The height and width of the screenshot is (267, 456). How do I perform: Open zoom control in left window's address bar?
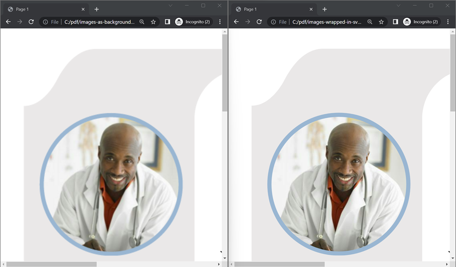tap(142, 22)
